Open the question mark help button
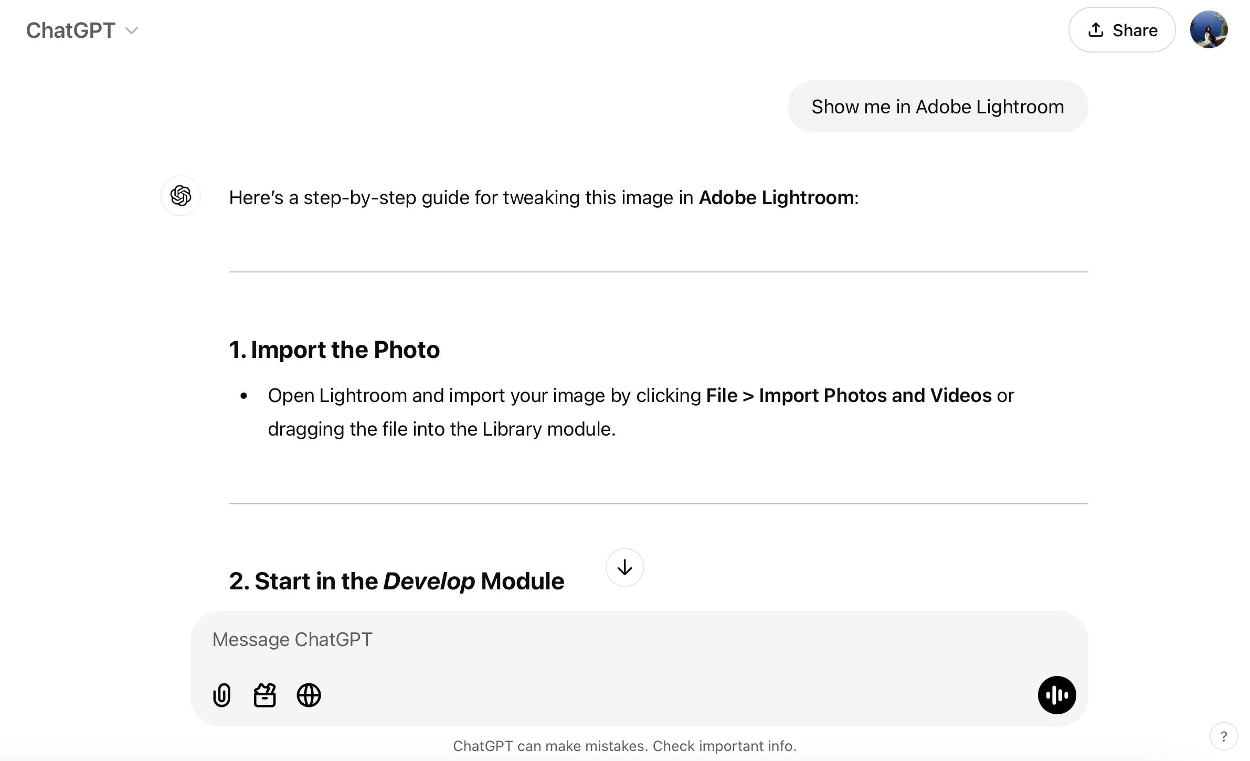Image resolution: width=1250 pixels, height=761 pixels. [x=1224, y=736]
